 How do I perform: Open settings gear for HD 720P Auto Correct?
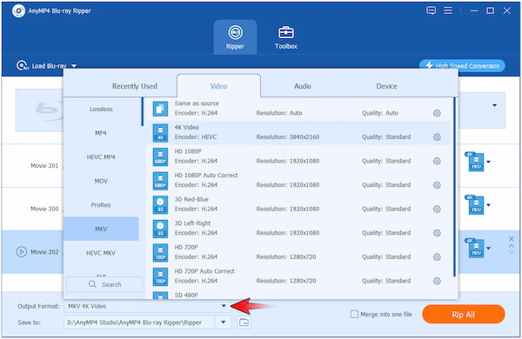click(437, 281)
